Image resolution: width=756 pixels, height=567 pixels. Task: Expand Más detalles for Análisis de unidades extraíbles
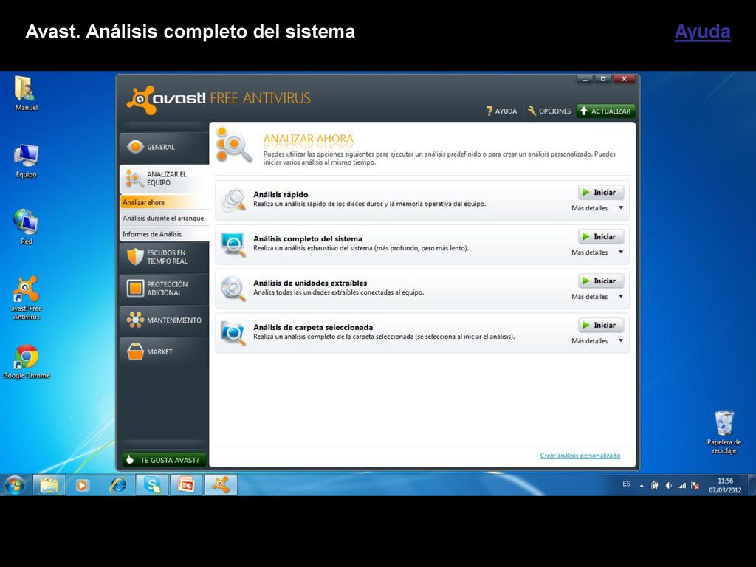(x=597, y=297)
